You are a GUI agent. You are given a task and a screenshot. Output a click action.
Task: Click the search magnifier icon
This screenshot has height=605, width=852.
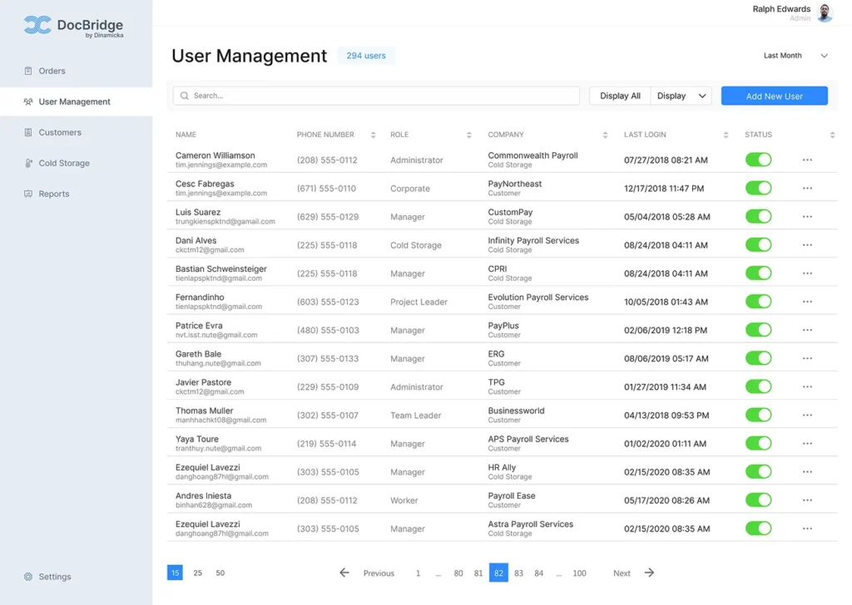pos(184,96)
